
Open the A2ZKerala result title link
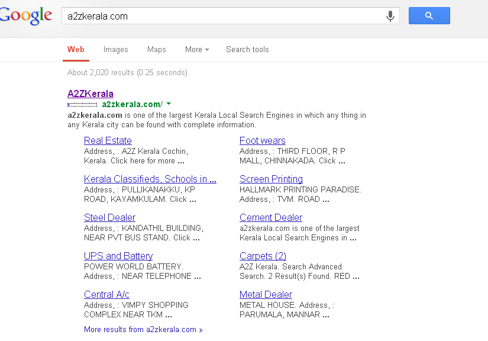[x=91, y=94]
